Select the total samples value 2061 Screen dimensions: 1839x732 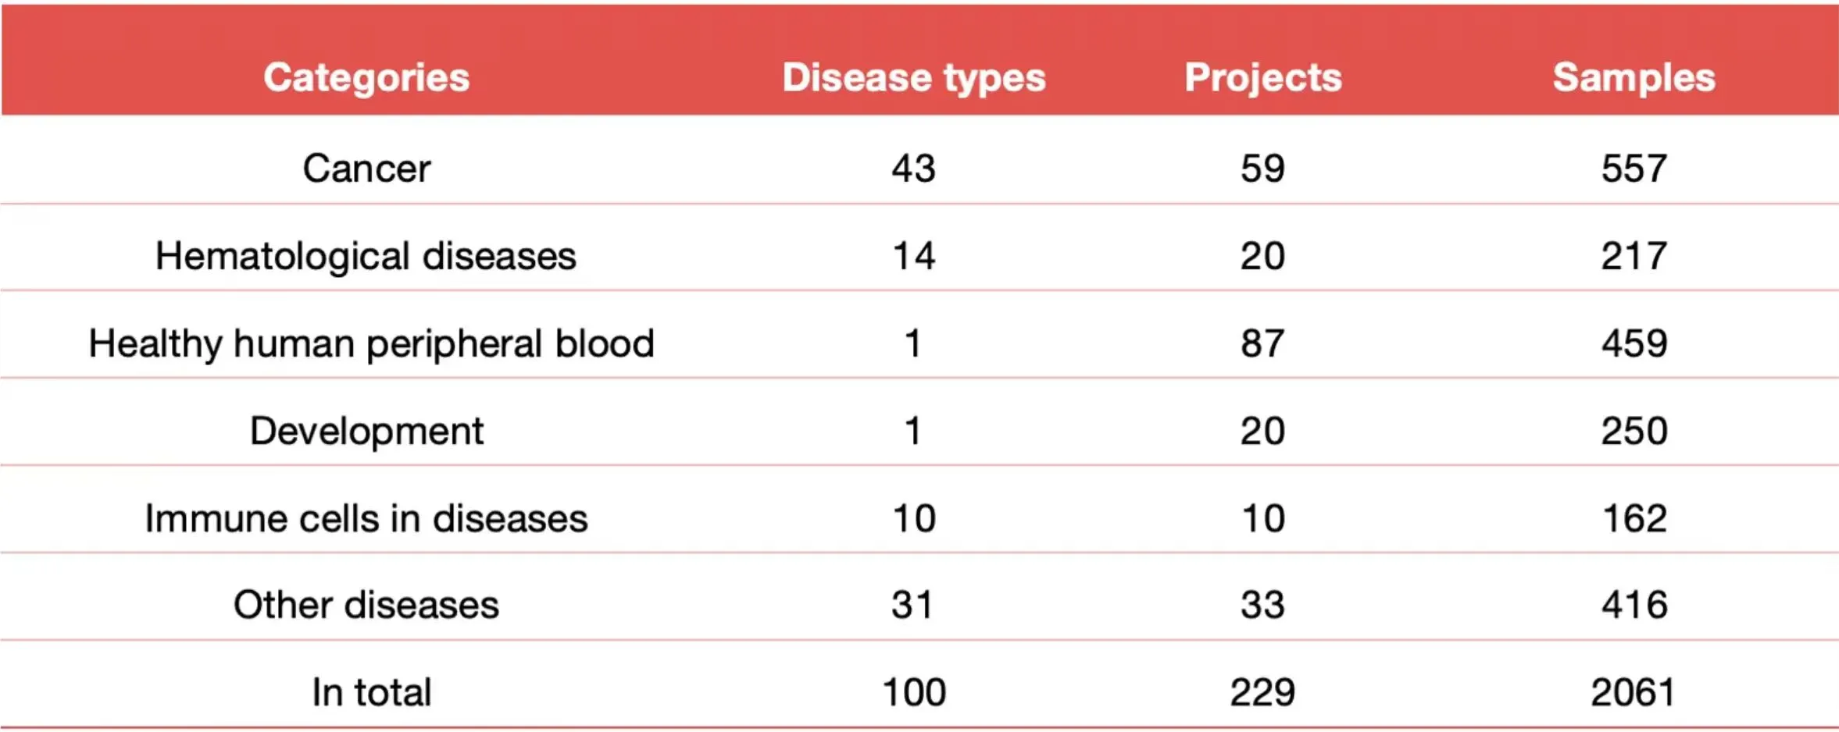coord(1633,692)
